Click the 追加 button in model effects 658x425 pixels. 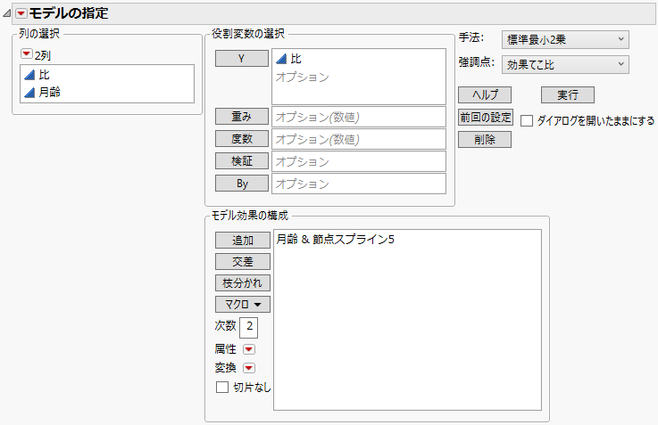[243, 241]
